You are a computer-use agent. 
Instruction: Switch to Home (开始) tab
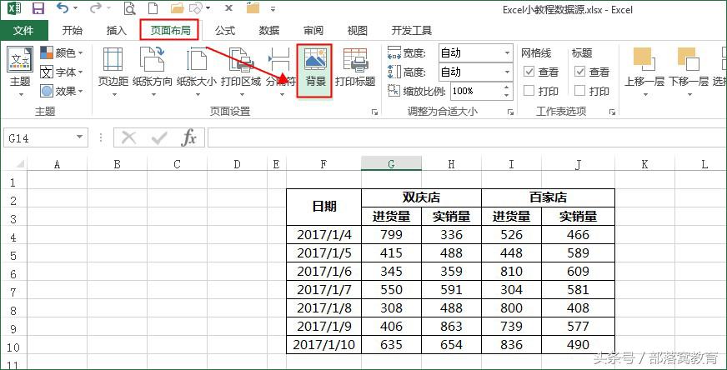[72, 31]
